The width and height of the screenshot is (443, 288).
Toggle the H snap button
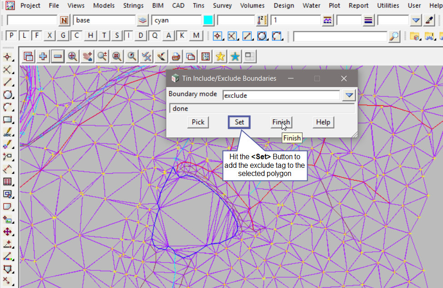(x=90, y=35)
